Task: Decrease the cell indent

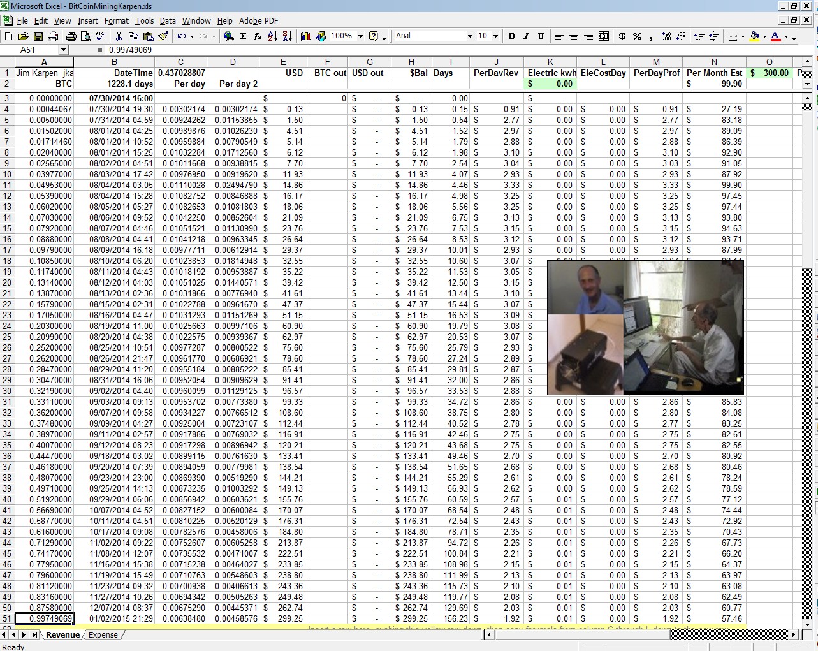Action: tap(699, 36)
